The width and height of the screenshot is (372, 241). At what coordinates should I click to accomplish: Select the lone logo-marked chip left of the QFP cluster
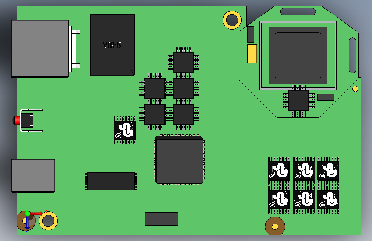[125, 130]
